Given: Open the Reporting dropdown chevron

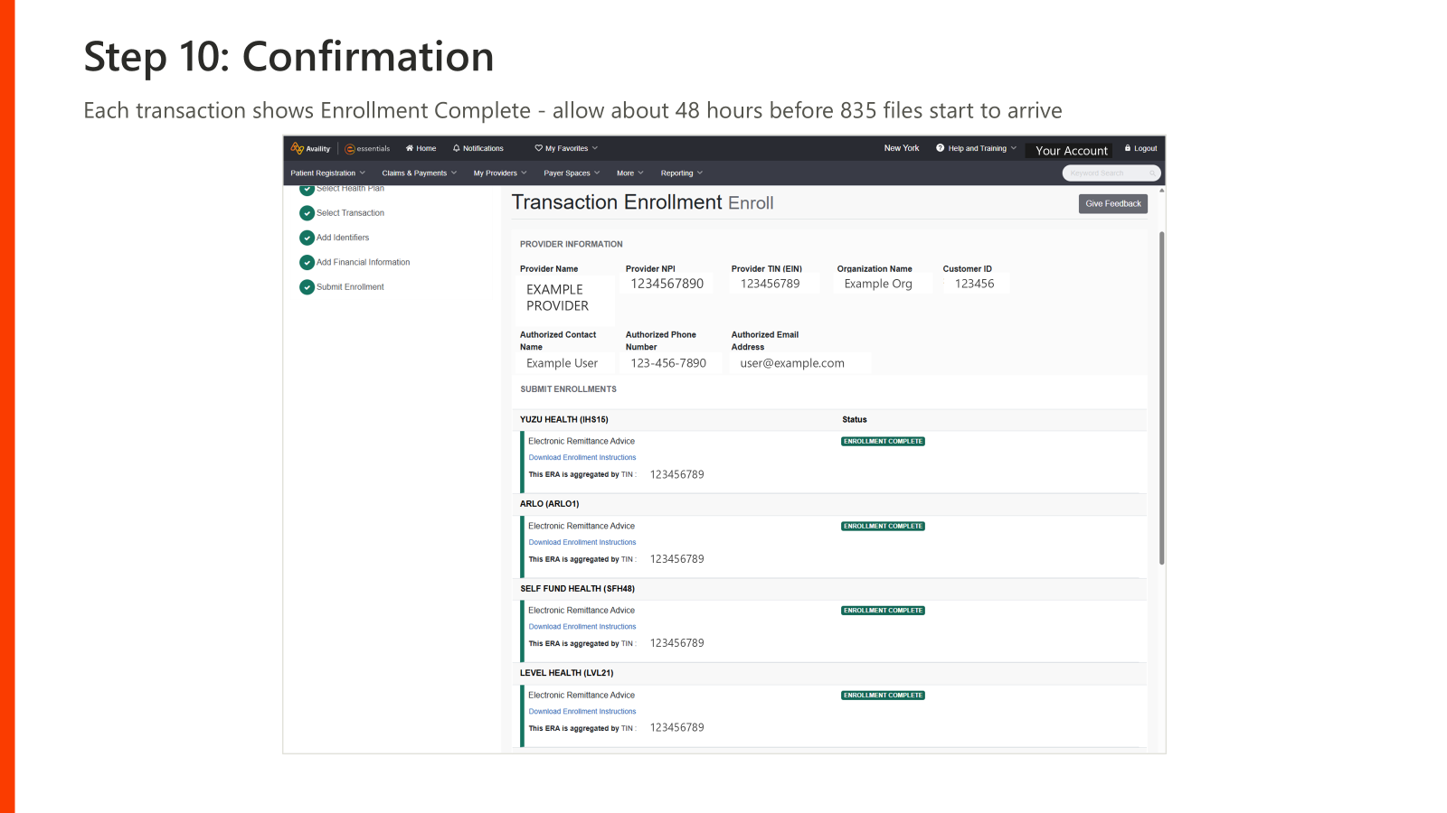Looking at the screenshot, I should [x=700, y=173].
